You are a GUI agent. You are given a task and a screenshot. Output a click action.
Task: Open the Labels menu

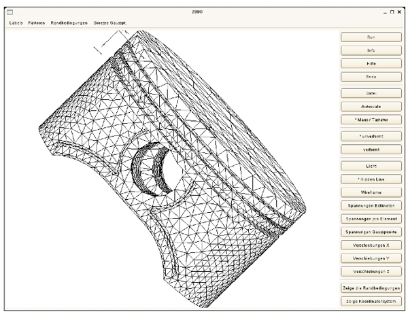click(16, 23)
